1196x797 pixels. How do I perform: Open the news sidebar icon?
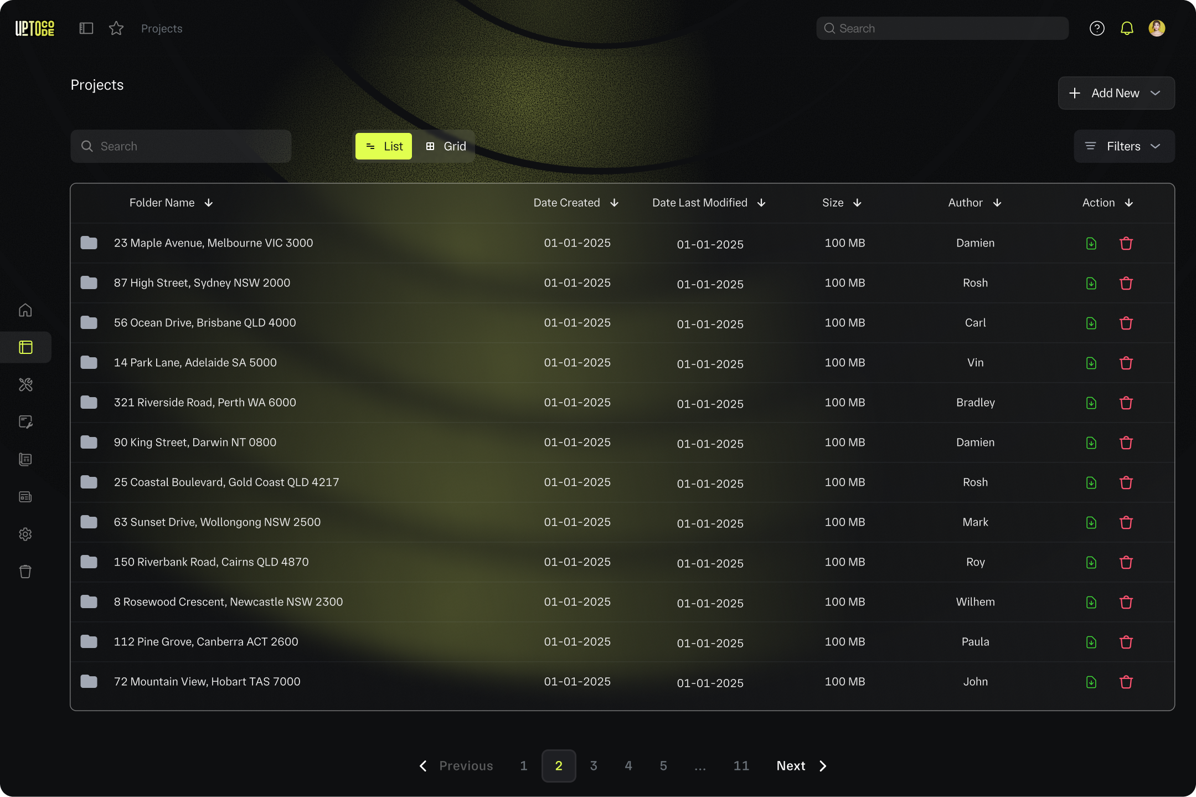tap(25, 497)
